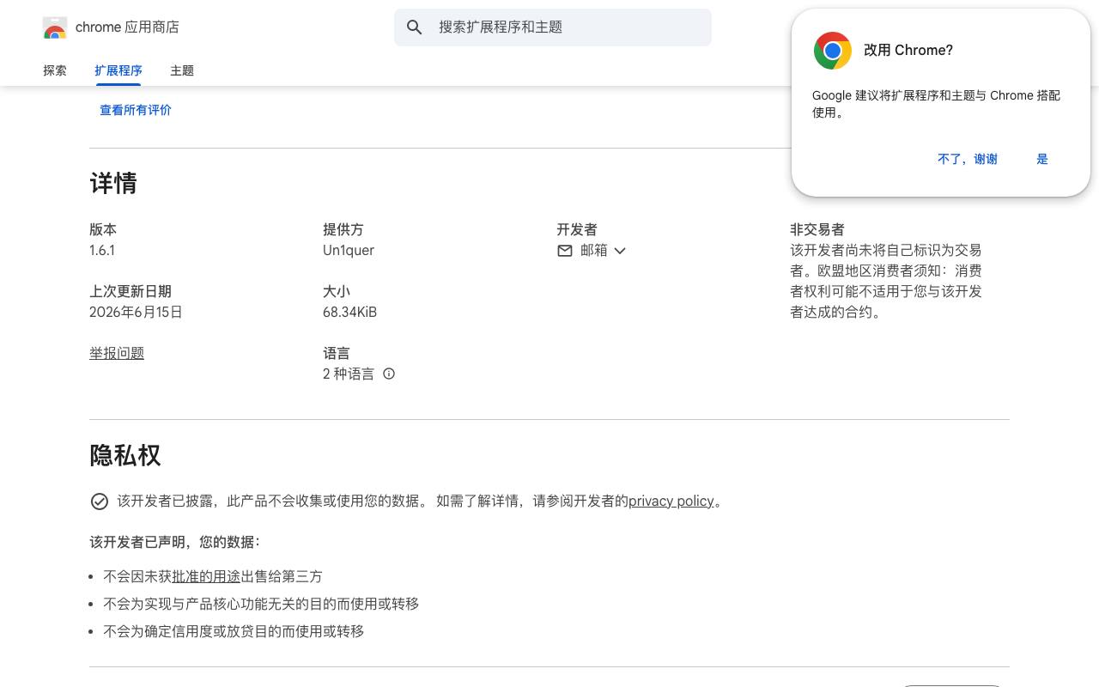Click the 大小 label
Screen dimensions: 1099x687
337,291
